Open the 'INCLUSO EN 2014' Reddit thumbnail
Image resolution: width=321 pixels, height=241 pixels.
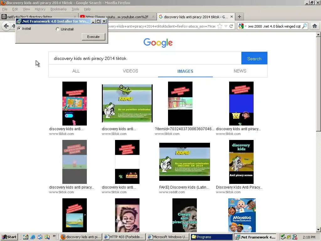(184, 162)
